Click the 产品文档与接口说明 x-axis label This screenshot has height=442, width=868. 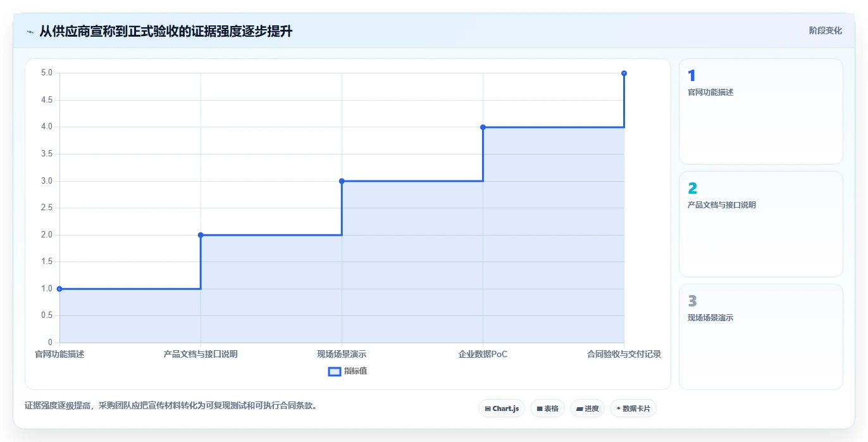pyautogui.click(x=201, y=354)
